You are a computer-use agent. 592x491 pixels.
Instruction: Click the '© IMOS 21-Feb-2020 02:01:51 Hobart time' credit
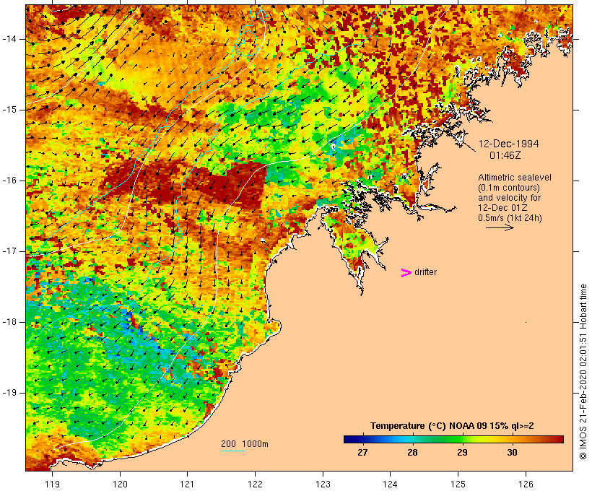pos(583,372)
